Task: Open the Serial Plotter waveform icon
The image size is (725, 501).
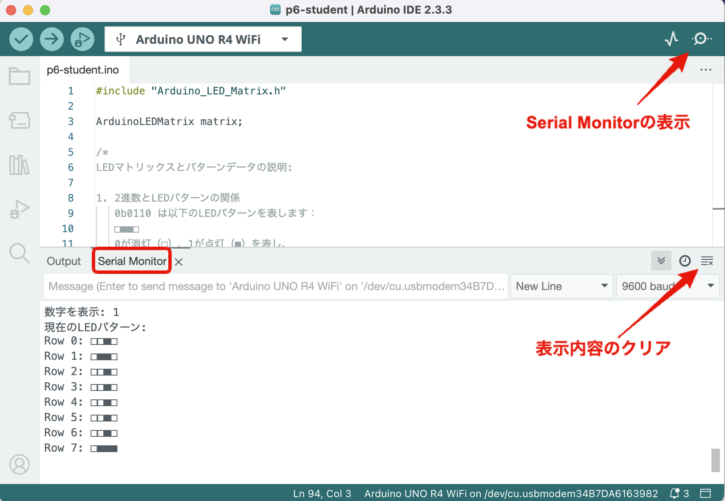Action: click(x=671, y=39)
